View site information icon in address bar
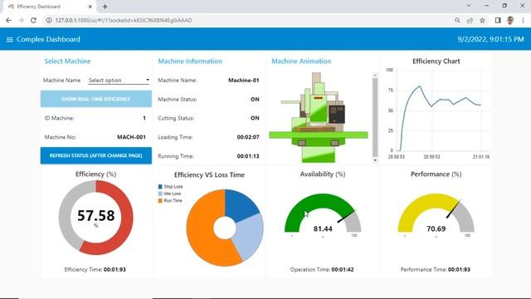The width and height of the screenshot is (531, 299). click(x=49, y=20)
